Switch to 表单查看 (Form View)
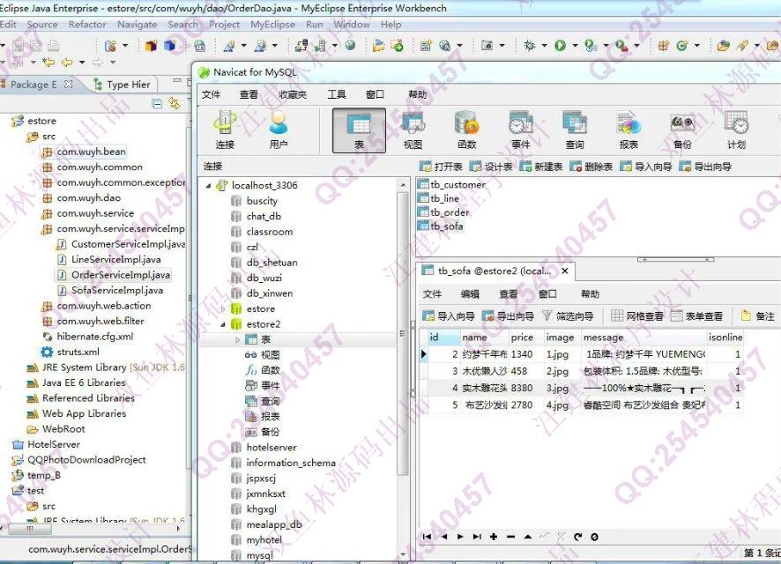This screenshot has height=564, width=781. point(696,316)
